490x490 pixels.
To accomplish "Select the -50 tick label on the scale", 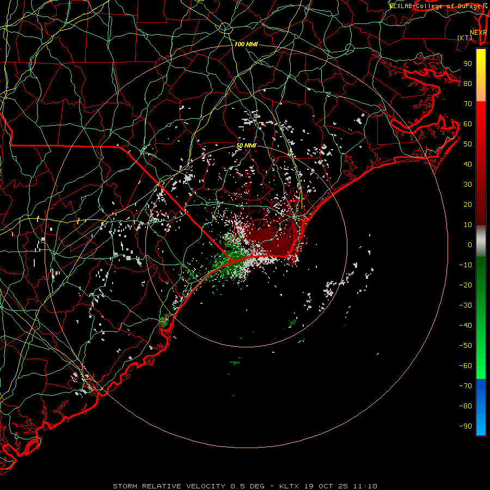I will (465, 345).
